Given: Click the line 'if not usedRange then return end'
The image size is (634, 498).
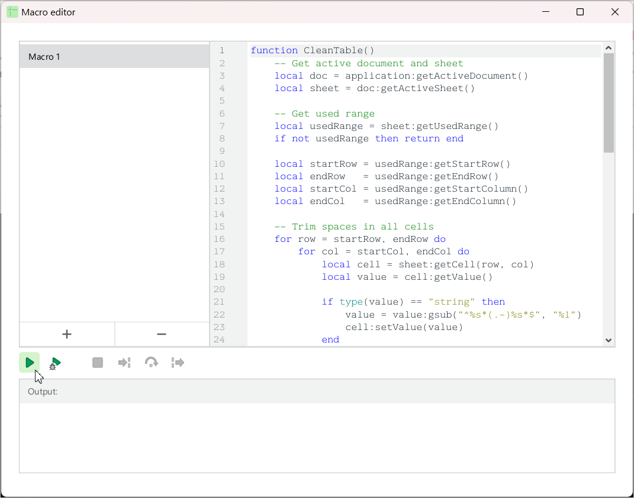Looking at the screenshot, I should coord(369,138).
